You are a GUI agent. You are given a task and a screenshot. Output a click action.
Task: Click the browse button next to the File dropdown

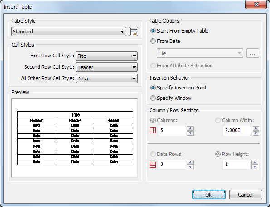(x=253, y=53)
